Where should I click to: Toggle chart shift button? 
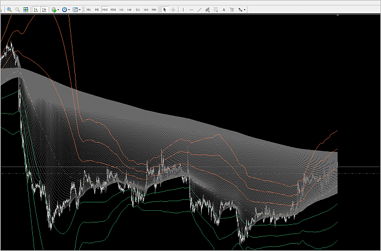(x=44, y=10)
